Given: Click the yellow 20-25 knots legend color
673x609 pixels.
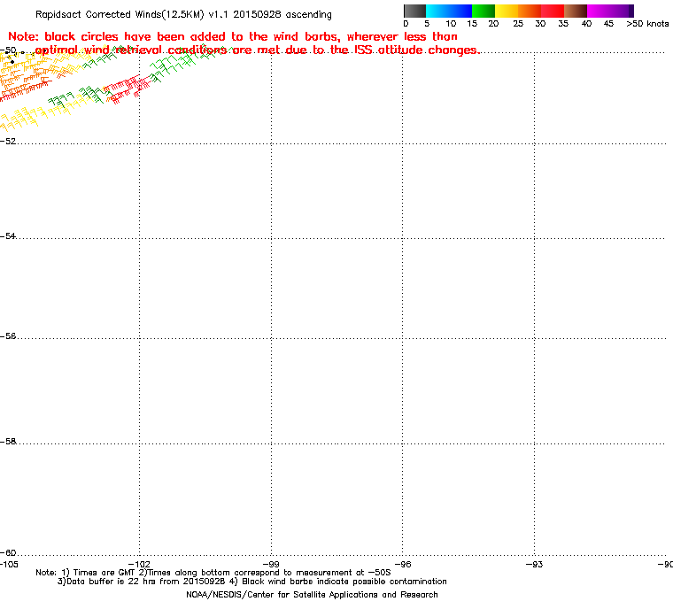Looking at the screenshot, I should pyautogui.click(x=507, y=11).
